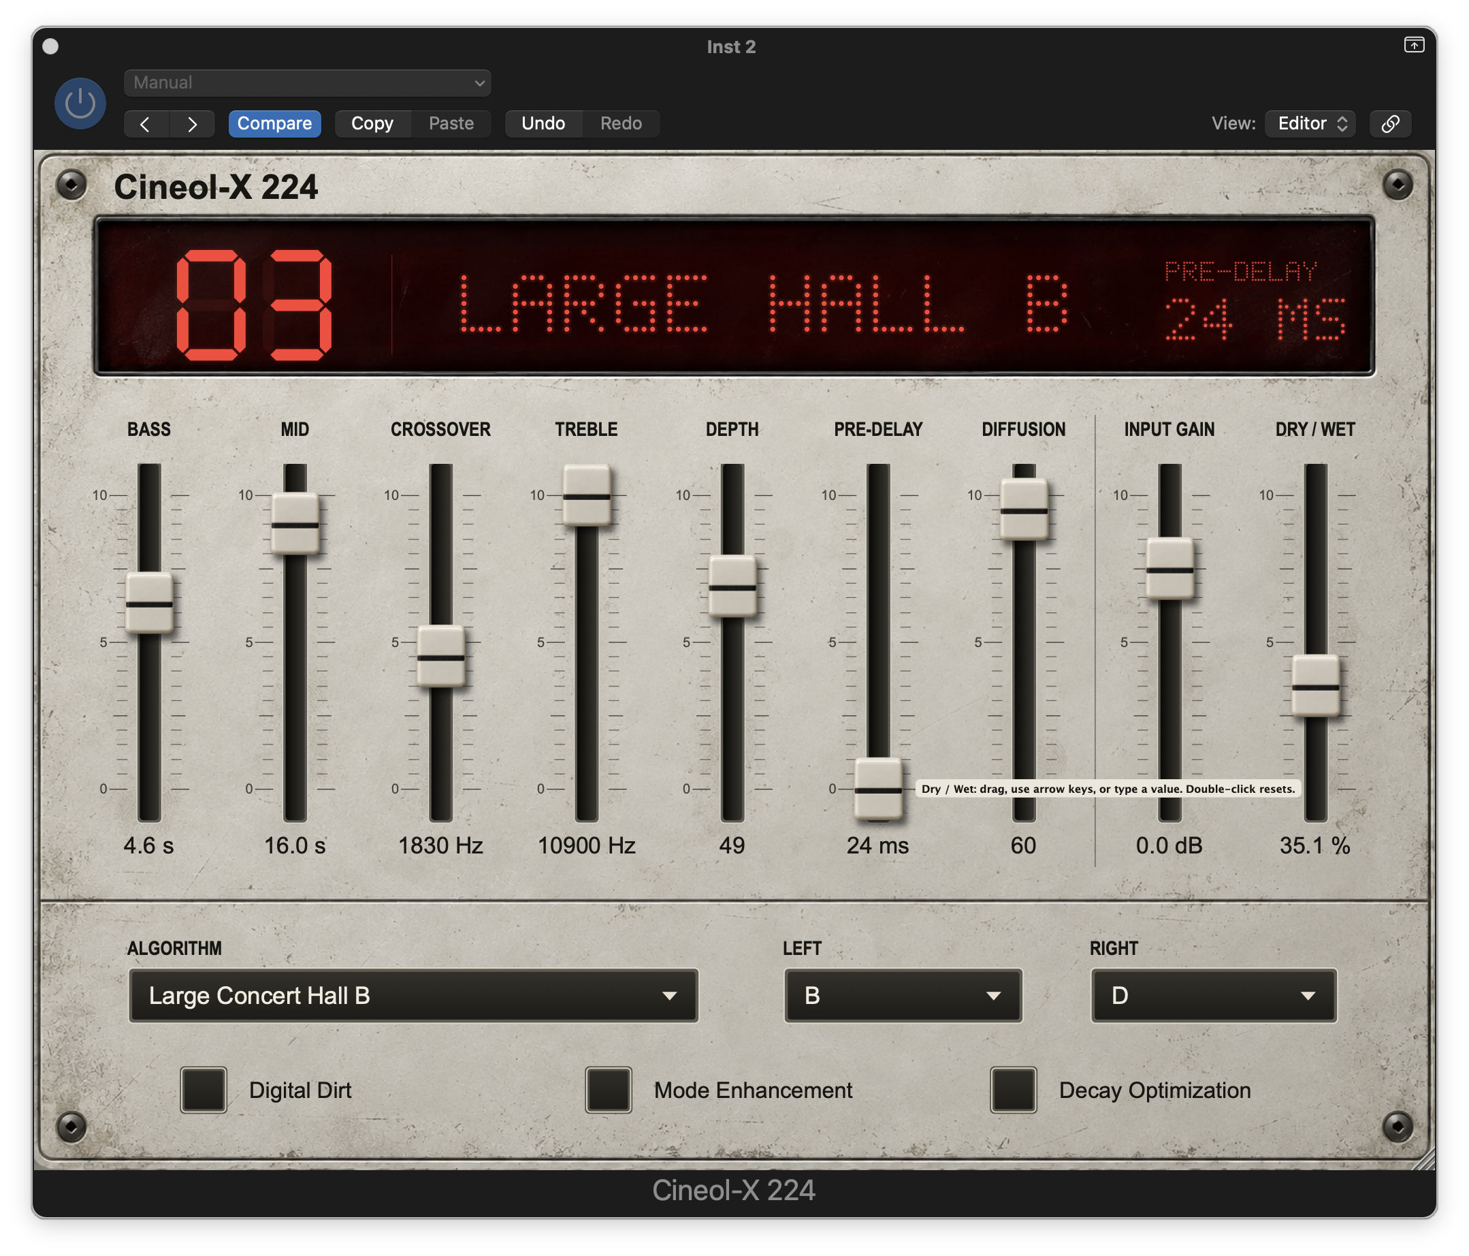Screen dimensions: 1469x1256
Task: Click the 16.0 s mid value
Action: coord(295,845)
